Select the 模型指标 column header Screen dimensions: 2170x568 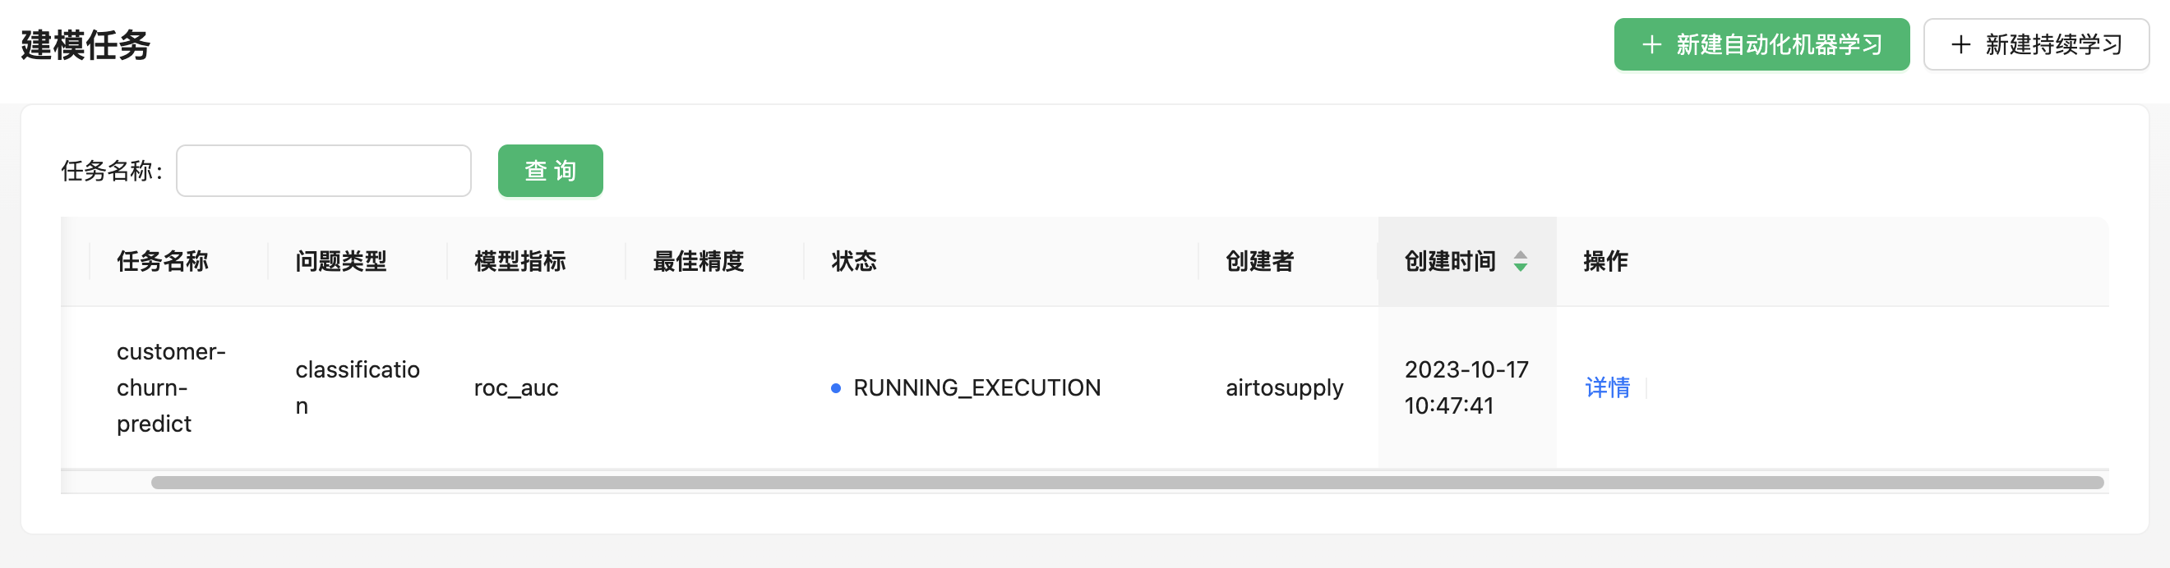pos(519,262)
